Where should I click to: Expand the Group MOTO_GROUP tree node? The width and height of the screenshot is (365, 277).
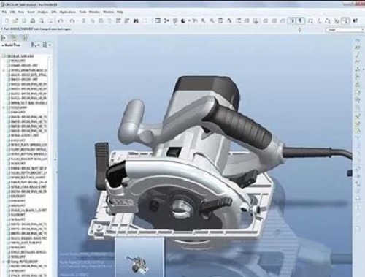[x=4, y=262]
